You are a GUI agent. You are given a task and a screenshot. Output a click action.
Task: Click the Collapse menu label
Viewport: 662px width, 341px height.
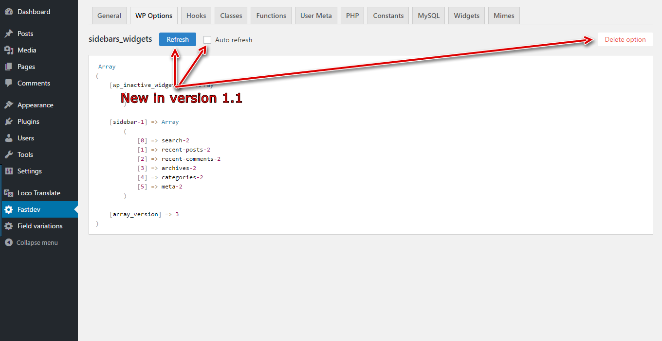37,242
